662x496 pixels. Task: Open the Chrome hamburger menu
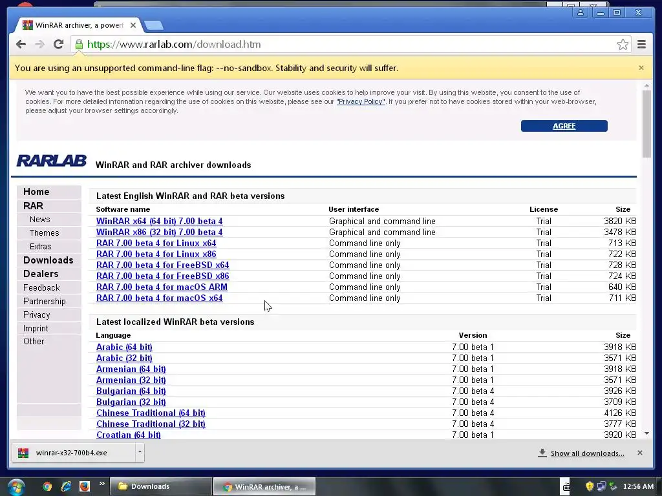tap(641, 45)
